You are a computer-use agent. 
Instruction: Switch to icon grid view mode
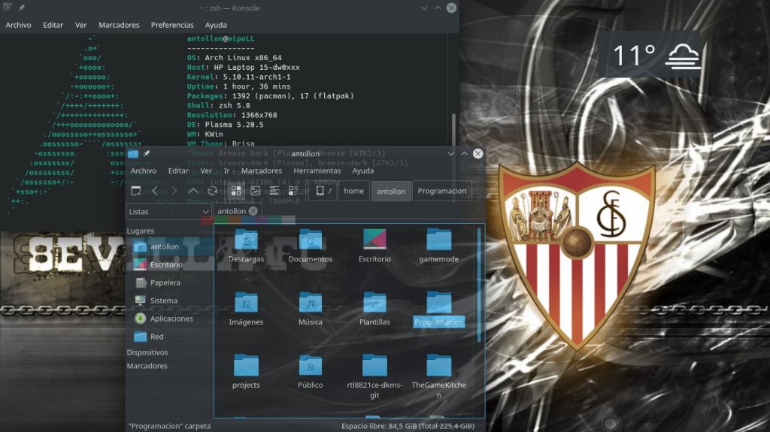pyautogui.click(x=236, y=191)
